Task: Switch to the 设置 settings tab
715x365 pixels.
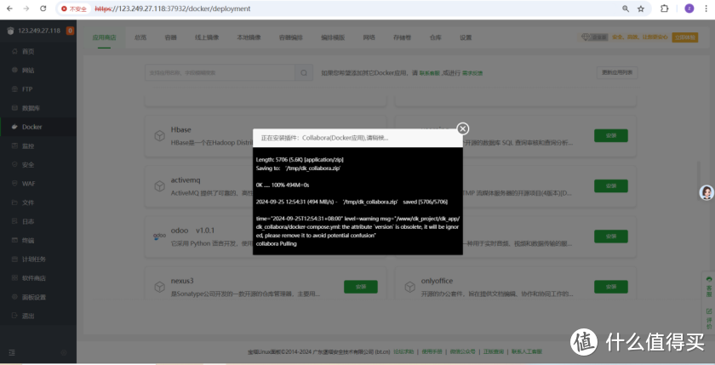Action: point(466,37)
